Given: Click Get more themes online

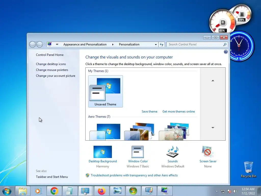Looking at the screenshot, I should [178, 112].
